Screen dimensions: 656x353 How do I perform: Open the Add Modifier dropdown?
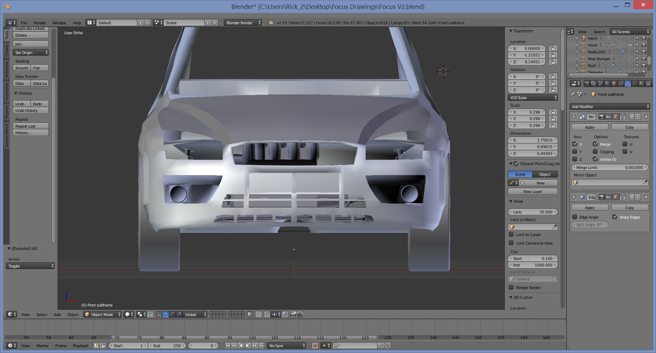[610, 107]
